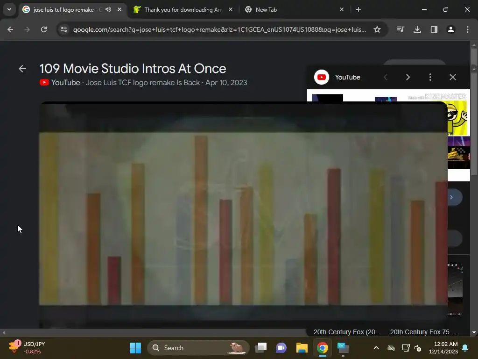Open File Explorer from taskbar
The height and width of the screenshot is (359, 478).
click(302, 348)
